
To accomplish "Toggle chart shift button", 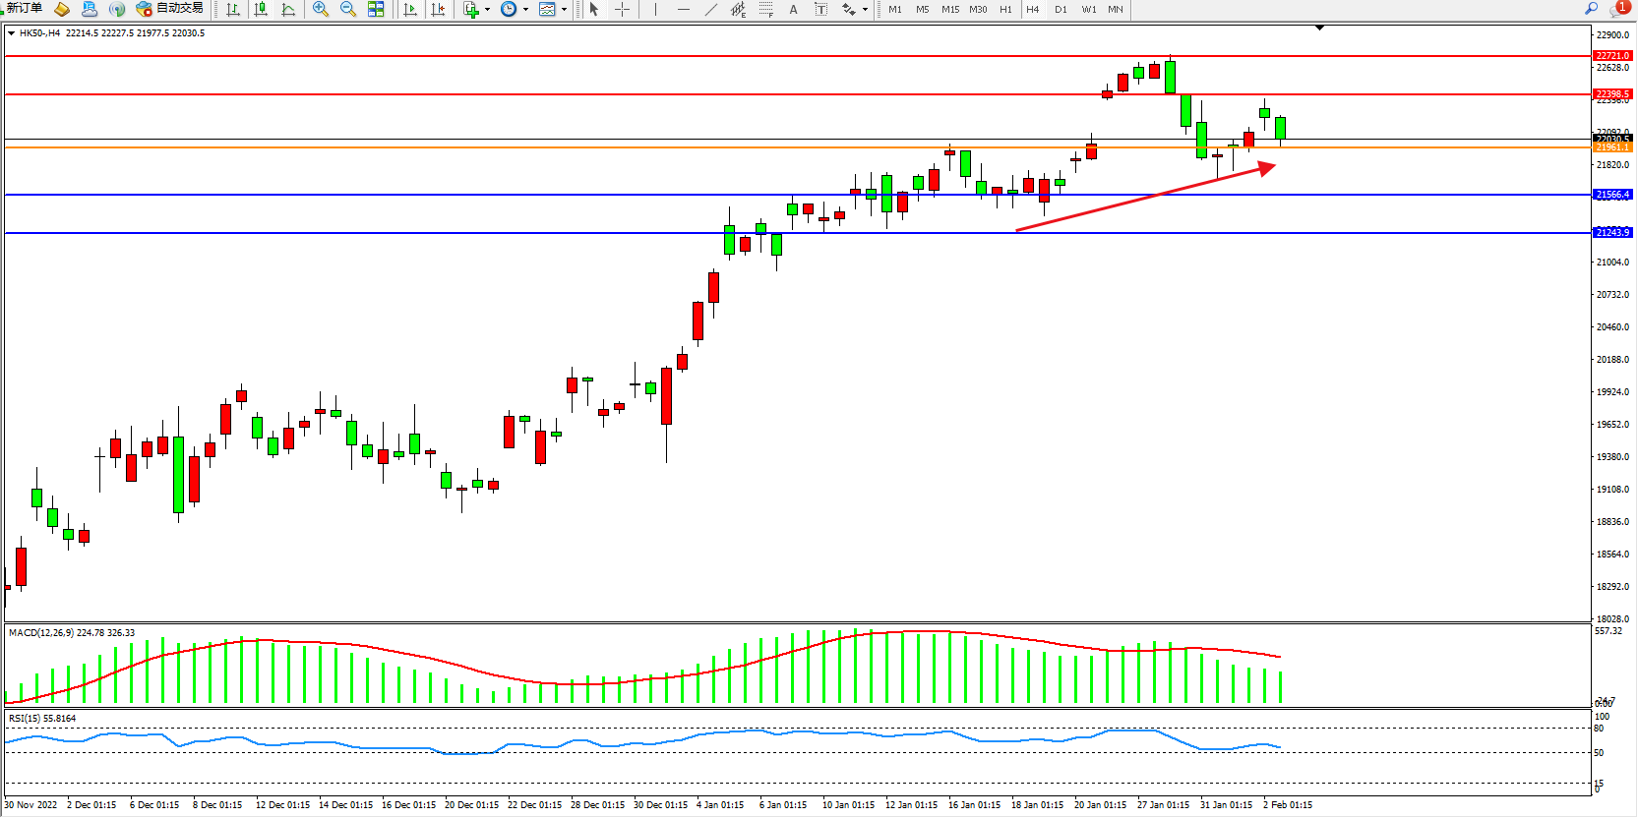I will (x=438, y=10).
